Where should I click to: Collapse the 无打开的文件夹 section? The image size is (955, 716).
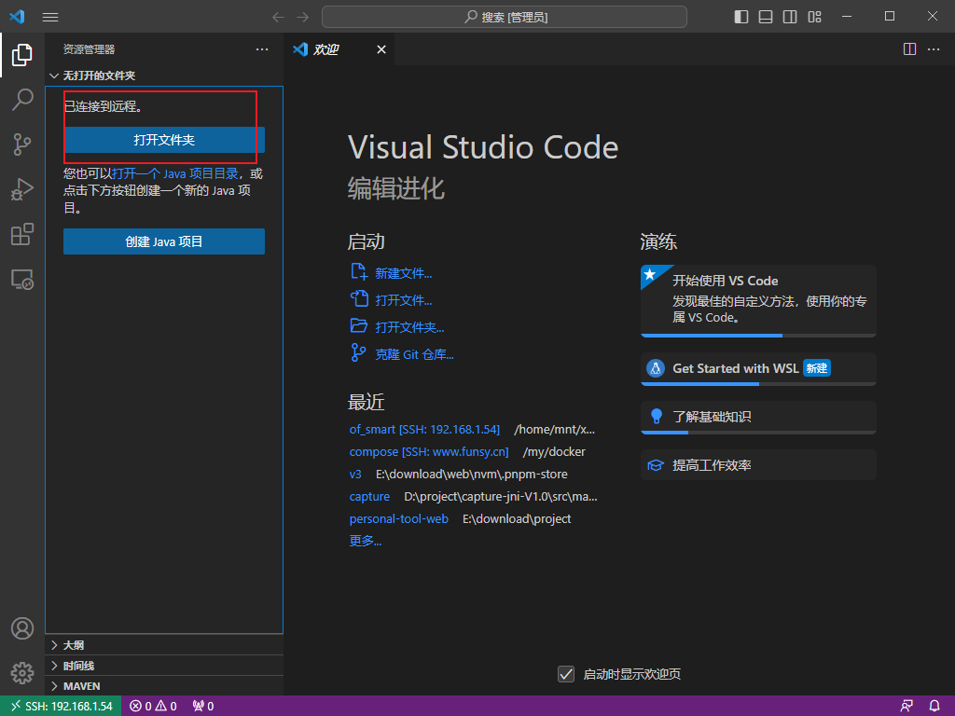[x=164, y=76]
